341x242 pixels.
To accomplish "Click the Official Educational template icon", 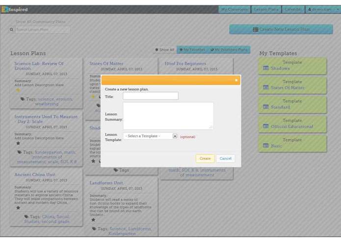I will coord(266,126).
